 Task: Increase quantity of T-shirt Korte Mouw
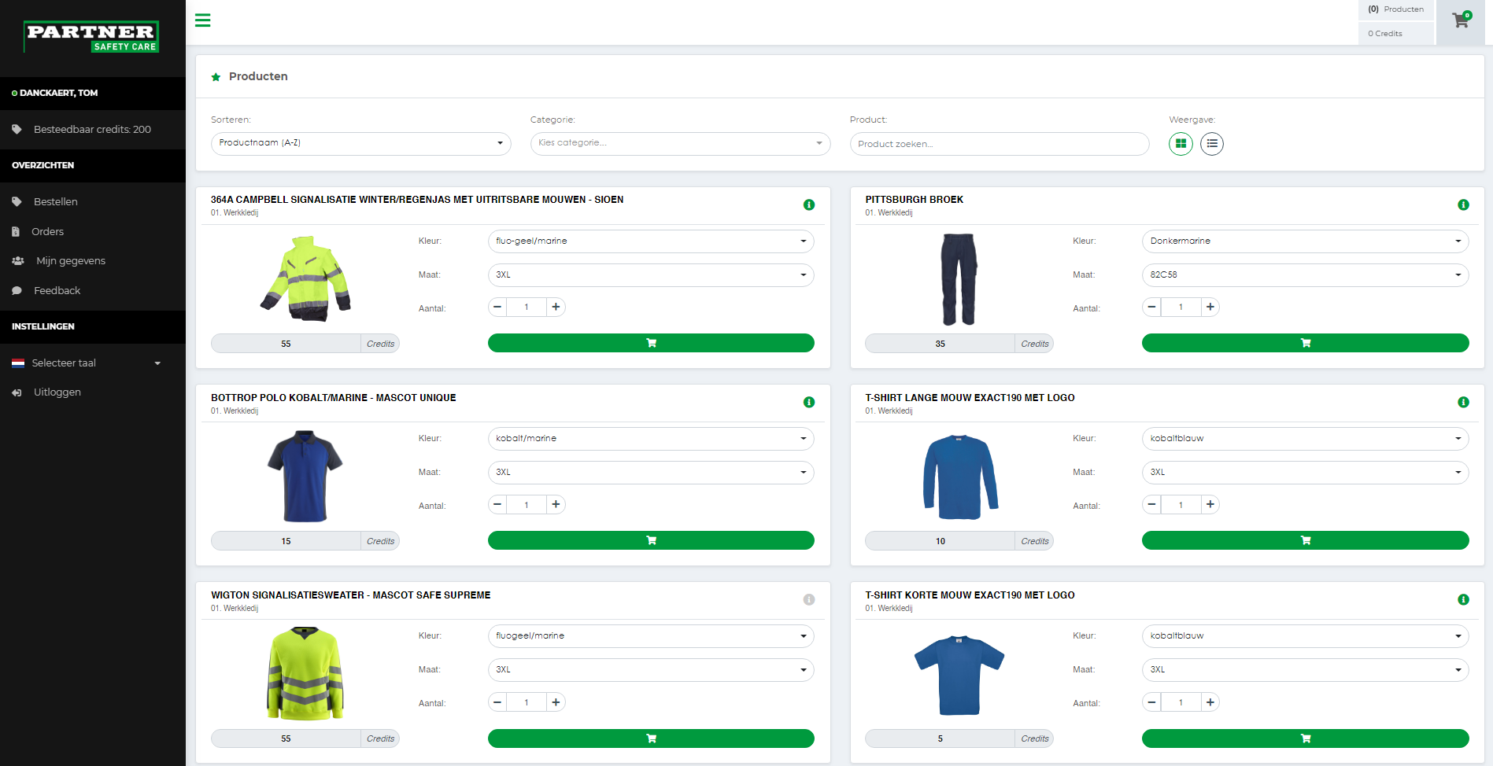[1210, 702]
